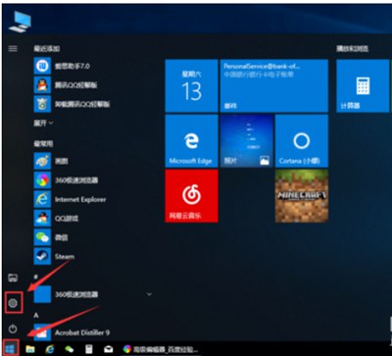Open the Settings gear in Start menu
The height and width of the screenshot is (356, 392).
pyautogui.click(x=13, y=303)
